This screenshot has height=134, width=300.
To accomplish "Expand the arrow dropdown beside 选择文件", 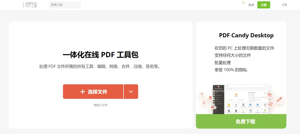I will pos(131,92).
